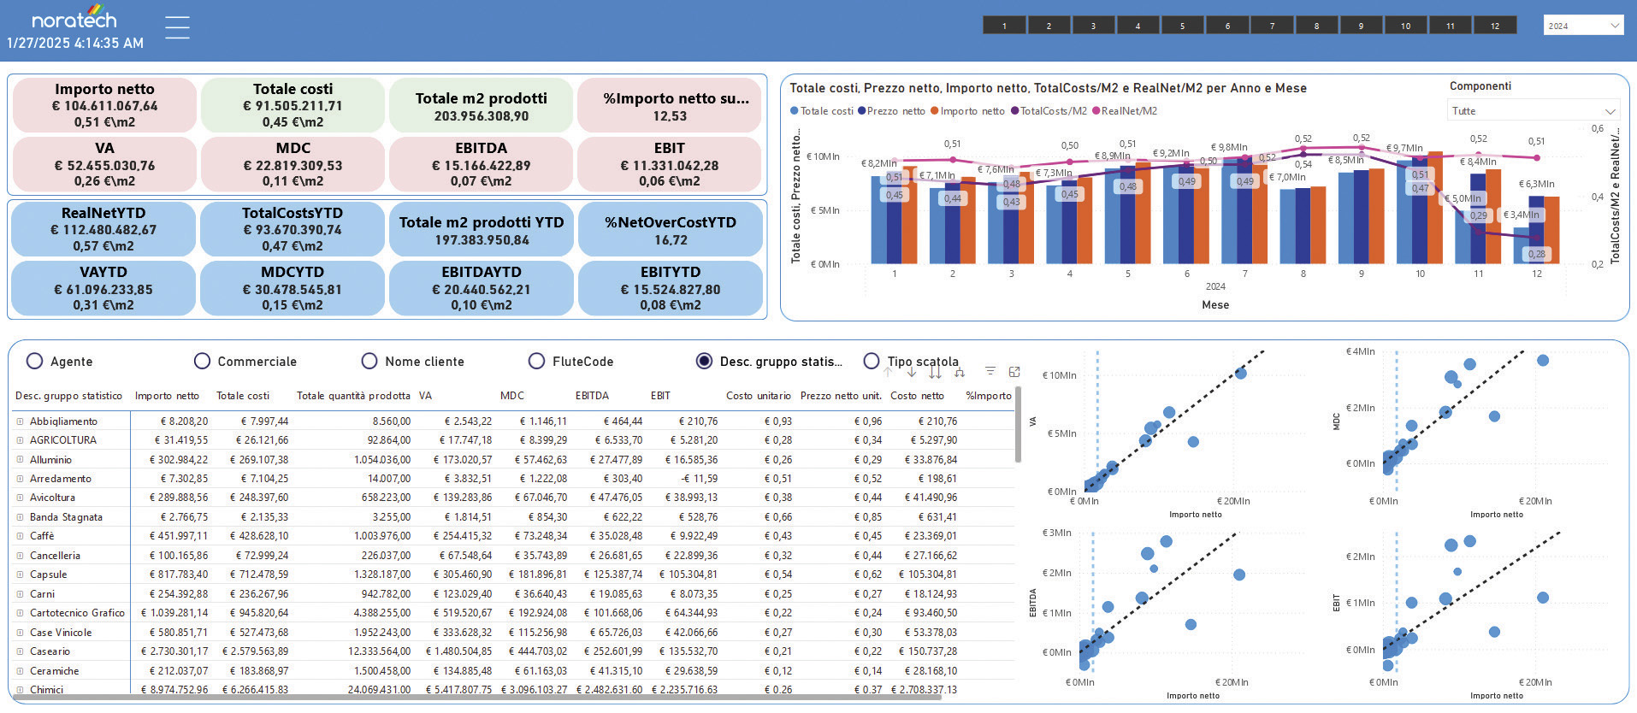Click the Desc. gruppo statistico column header
The width and height of the screenshot is (1637, 713).
(x=68, y=396)
